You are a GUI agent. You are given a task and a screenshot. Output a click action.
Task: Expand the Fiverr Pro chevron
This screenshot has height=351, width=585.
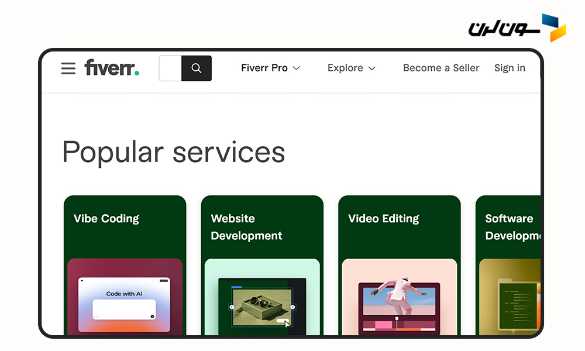click(297, 68)
